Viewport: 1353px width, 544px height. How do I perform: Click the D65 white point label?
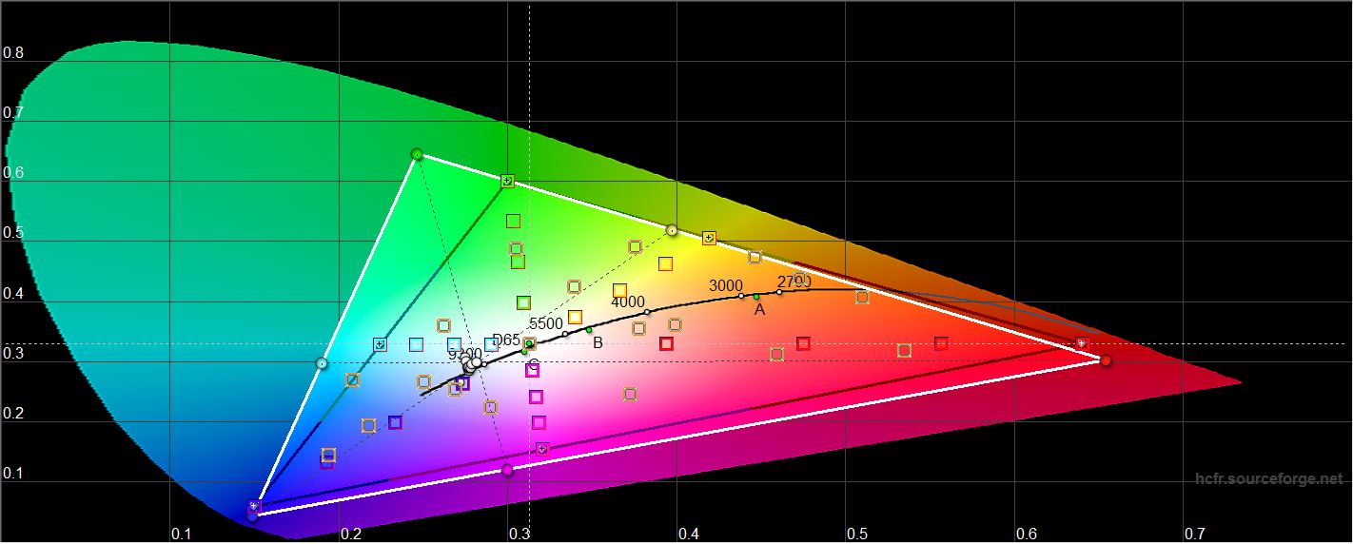(506, 340)
